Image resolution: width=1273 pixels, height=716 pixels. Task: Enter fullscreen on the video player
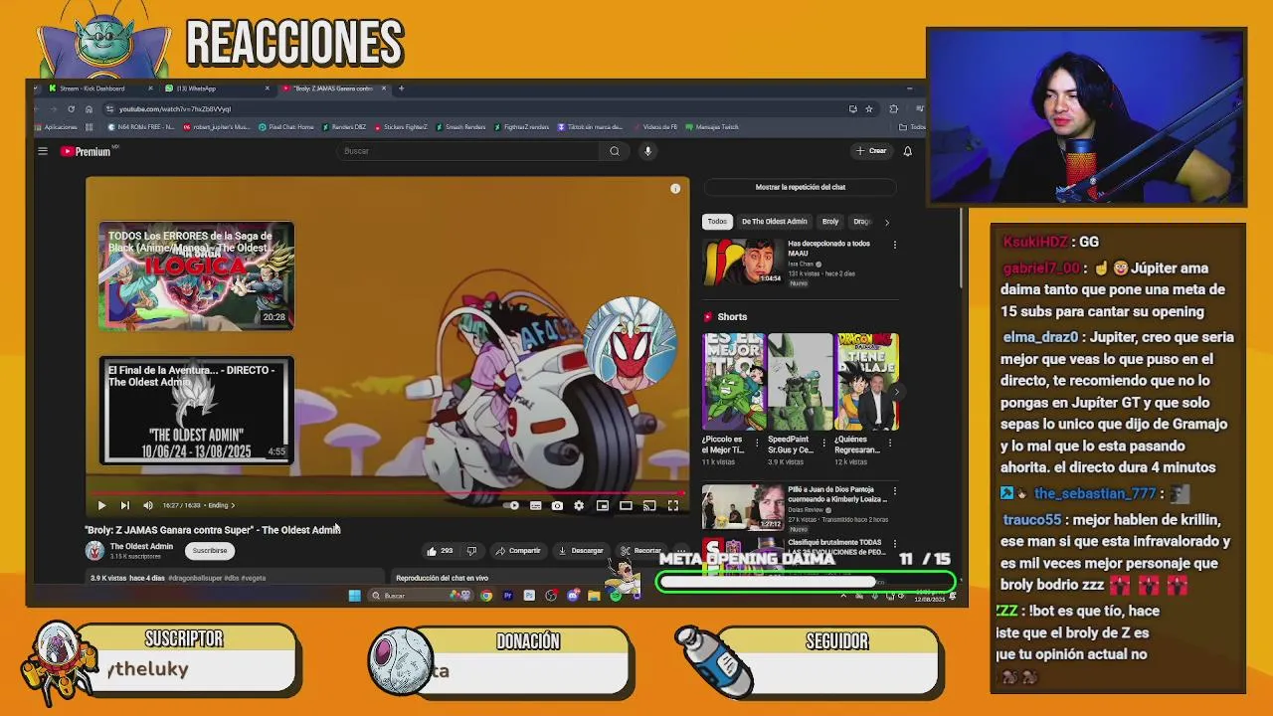673,505
